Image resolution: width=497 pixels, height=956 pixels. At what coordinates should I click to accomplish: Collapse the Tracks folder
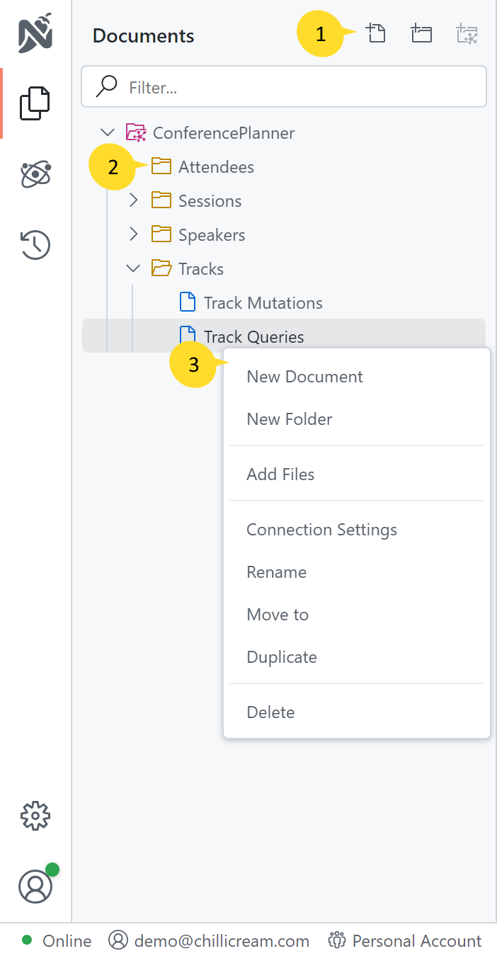click(133, 268)
